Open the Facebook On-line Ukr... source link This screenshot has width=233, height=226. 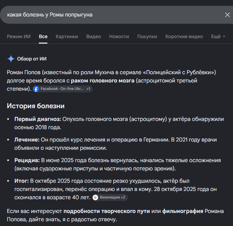(x=62, y=89)
